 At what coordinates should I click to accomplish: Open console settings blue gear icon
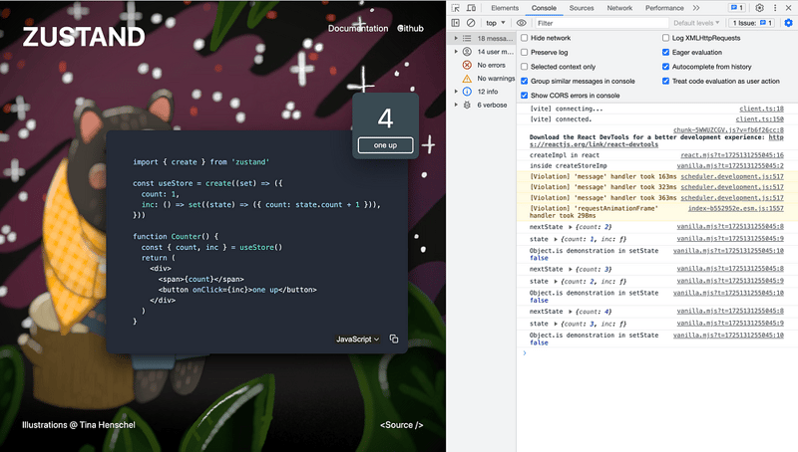788,23
